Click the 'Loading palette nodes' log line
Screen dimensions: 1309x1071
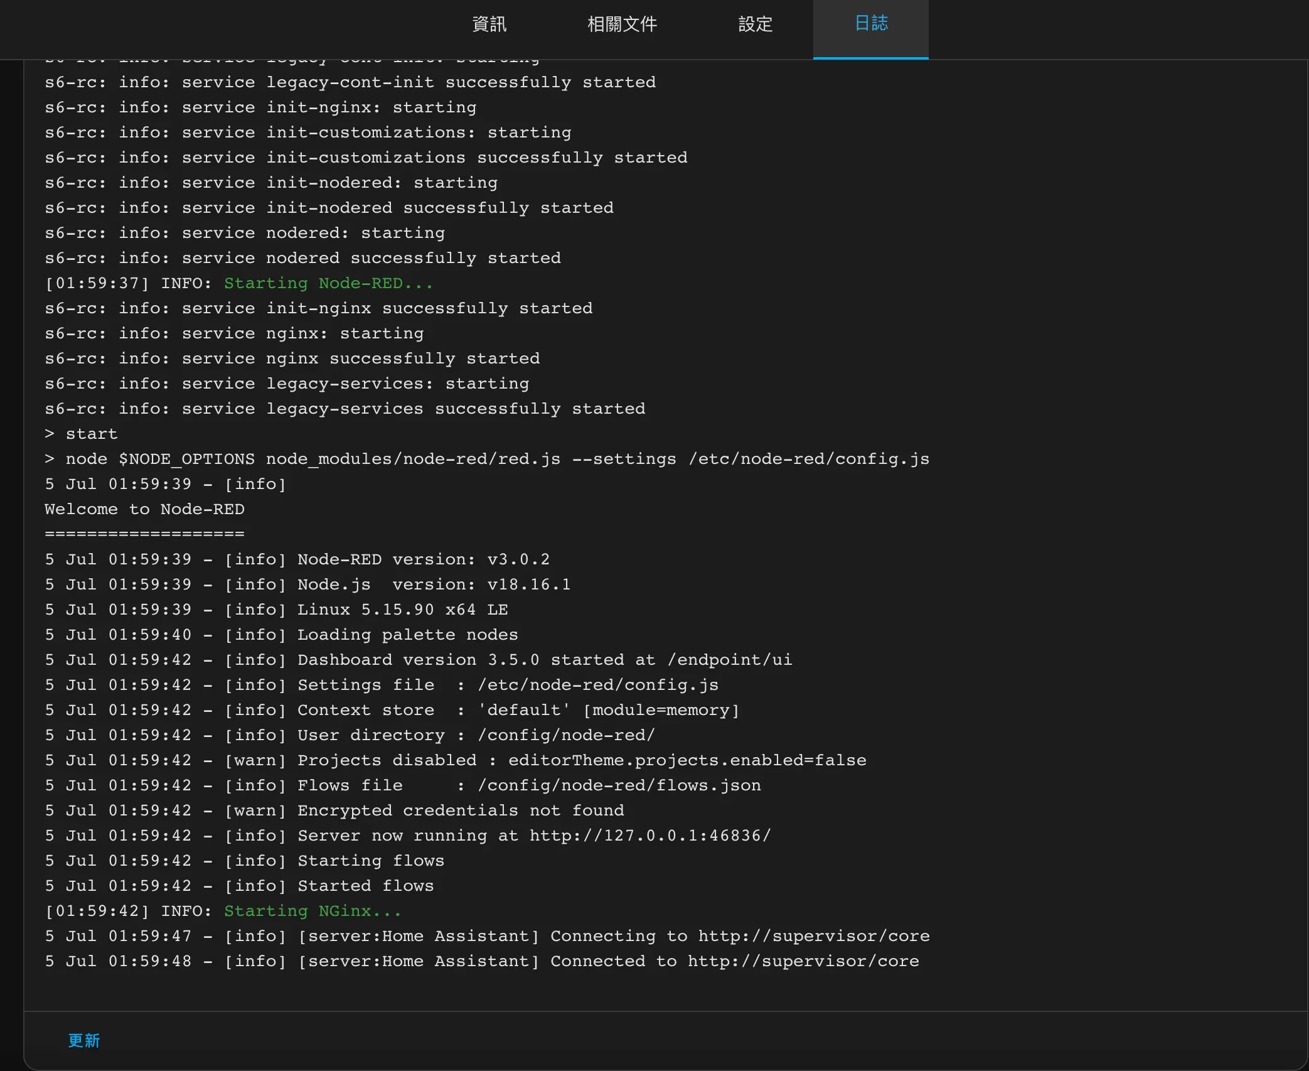click(282, 635)
